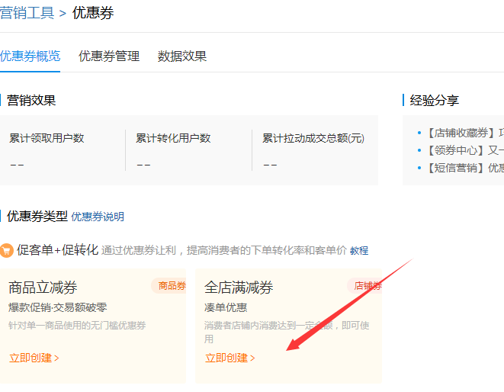Select the 累计领取用户数 statistic
Image resolution: width=504 pixels, height=392 pixels.
click(47, 138)
